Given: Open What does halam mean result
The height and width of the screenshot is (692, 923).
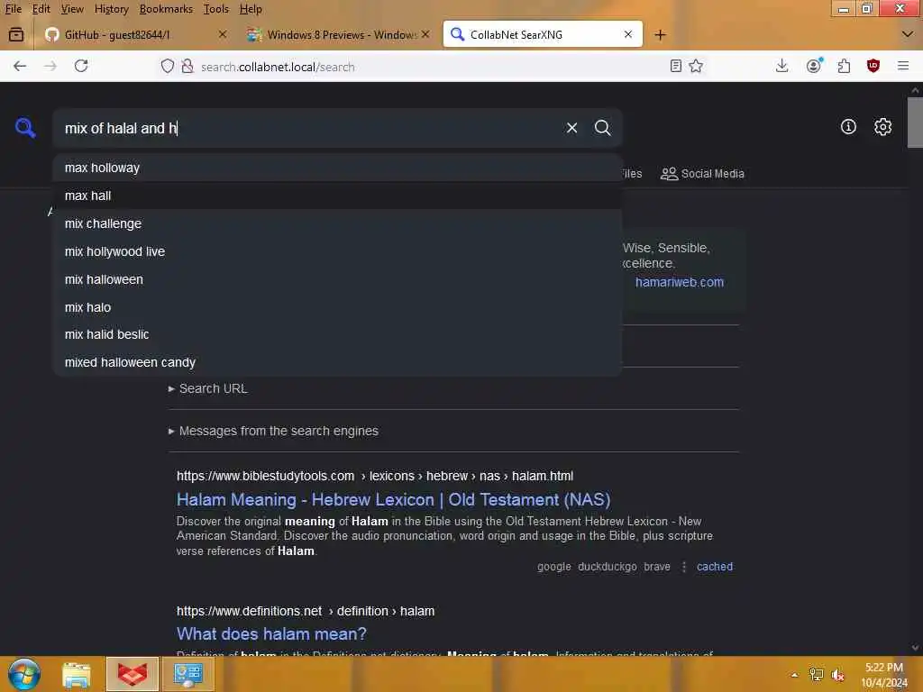Looking at the screenshot, I should click(x=271, y=633).
